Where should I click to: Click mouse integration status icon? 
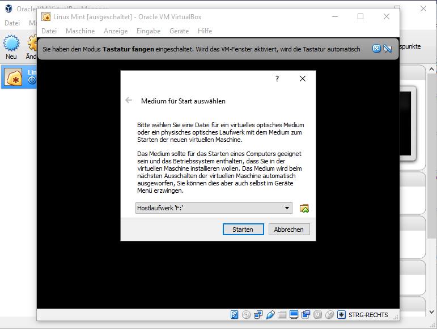click(329, 314)
